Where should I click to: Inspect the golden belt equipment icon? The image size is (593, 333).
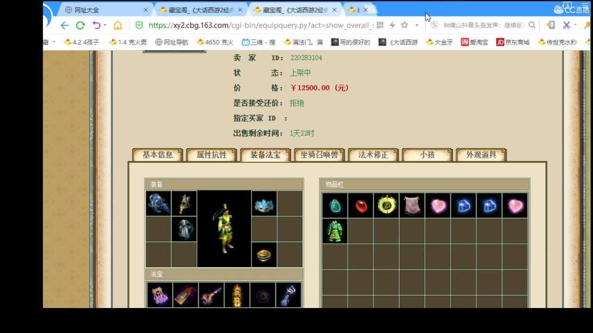tap(264, 255)
